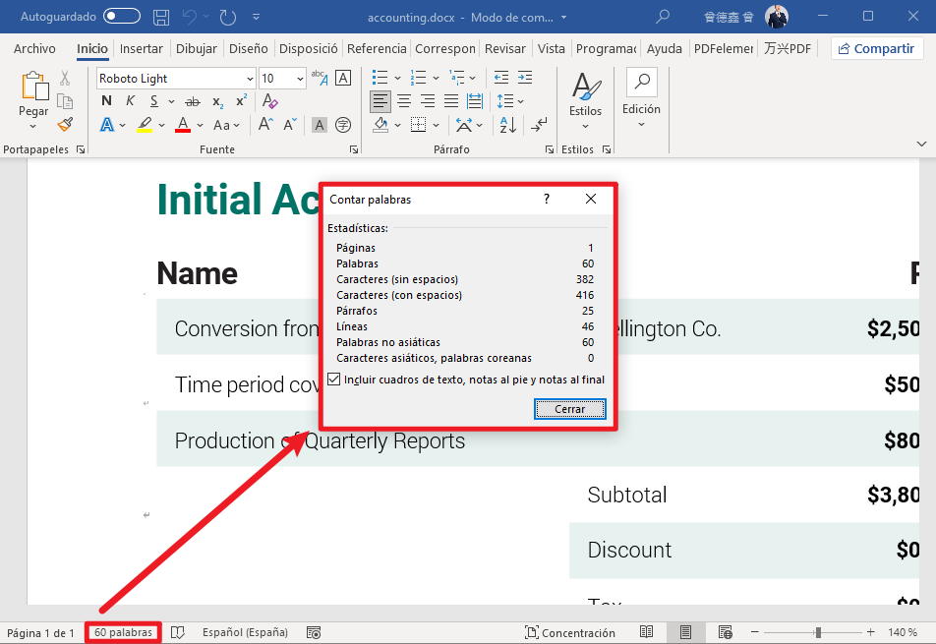Screen dimensions: 936x644
Task: Click the red font color button
Action: click(183, 125)
